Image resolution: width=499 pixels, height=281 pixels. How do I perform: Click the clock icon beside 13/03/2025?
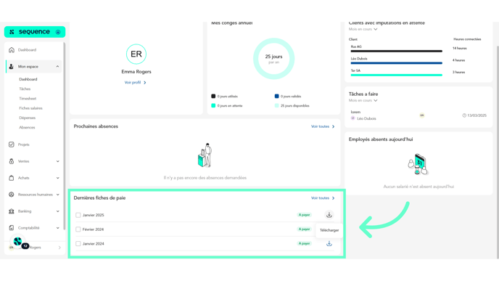[x=464, y=115]
